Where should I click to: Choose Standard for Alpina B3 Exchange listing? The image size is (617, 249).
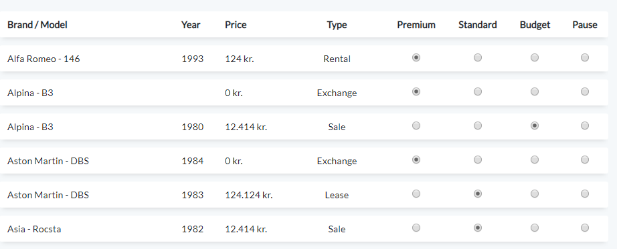tap(477, 91)
